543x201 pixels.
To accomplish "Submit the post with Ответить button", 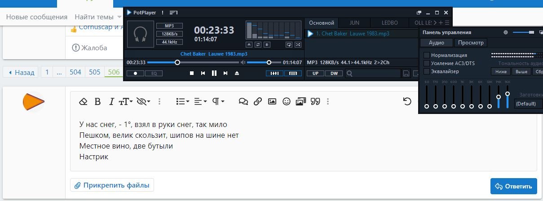I will pyautogui.click(x=514, y=186).
